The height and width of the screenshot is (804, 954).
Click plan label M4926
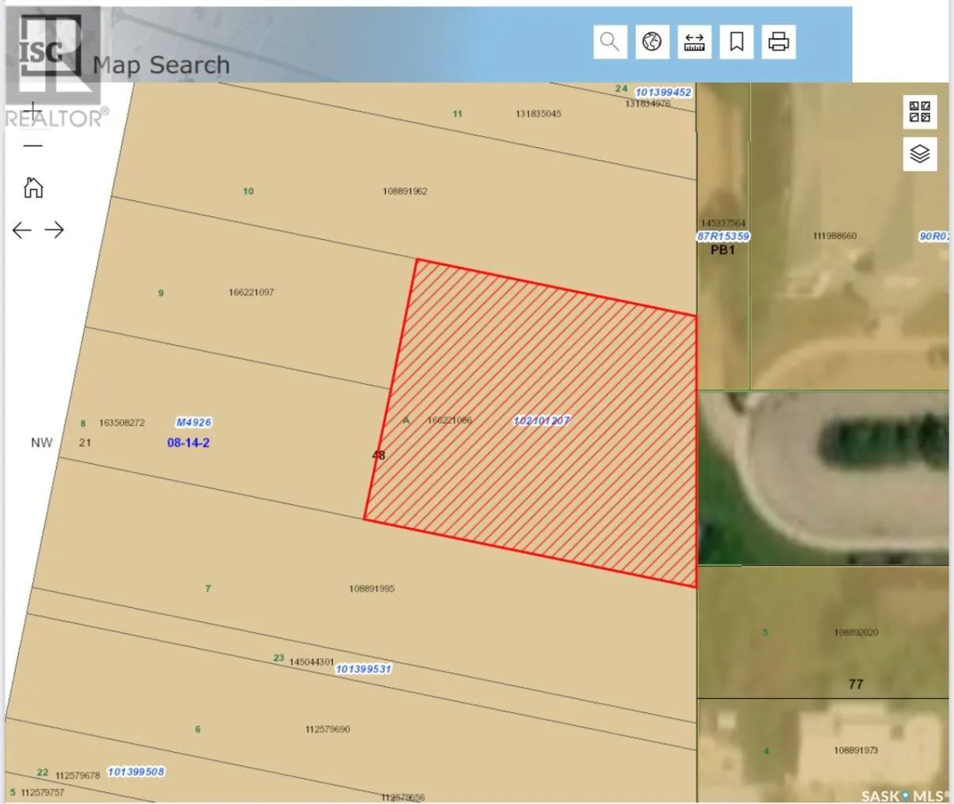[194, 423]
